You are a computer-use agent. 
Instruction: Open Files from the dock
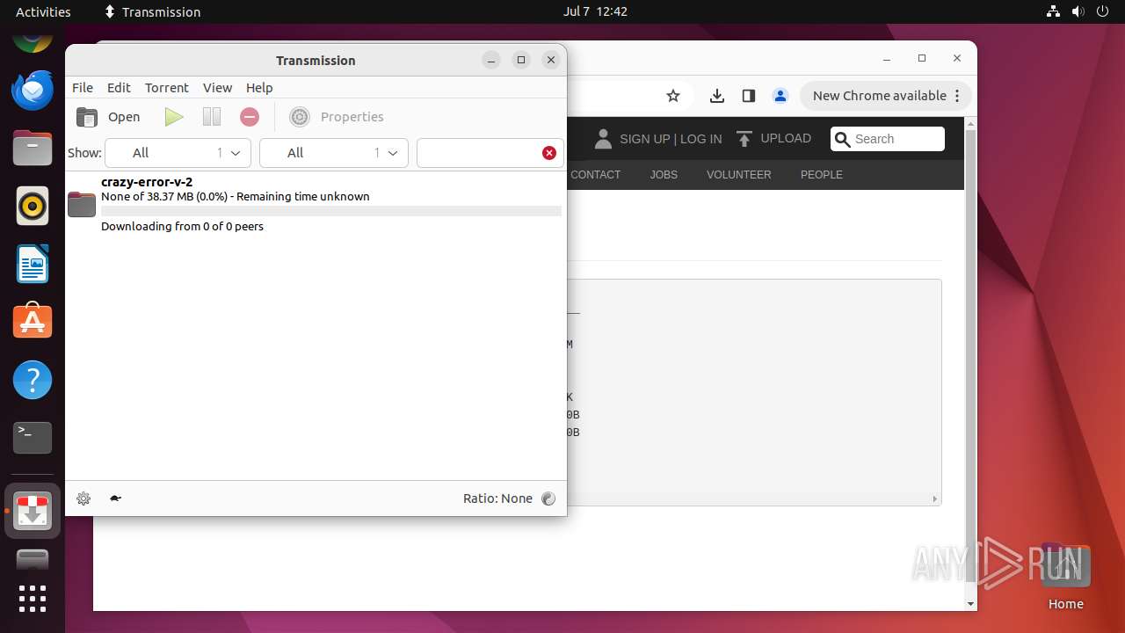point(33,148)
